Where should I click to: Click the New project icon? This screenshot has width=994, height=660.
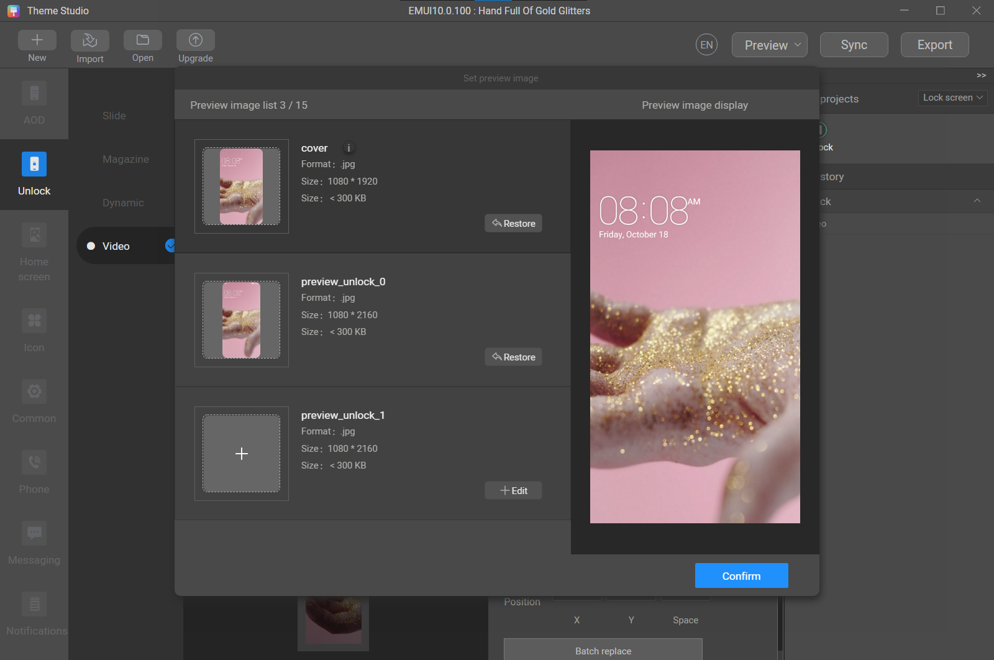tap(37, 40)
